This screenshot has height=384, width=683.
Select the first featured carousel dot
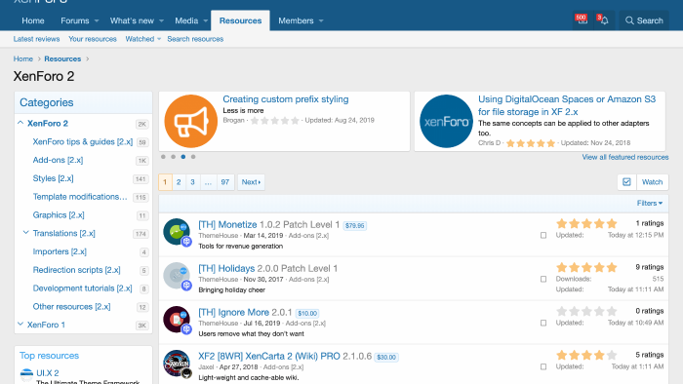click(163, 157)
